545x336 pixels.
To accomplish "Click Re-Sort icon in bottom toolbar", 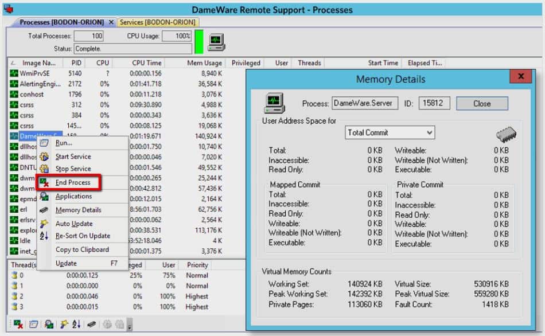I will (76, 325).
